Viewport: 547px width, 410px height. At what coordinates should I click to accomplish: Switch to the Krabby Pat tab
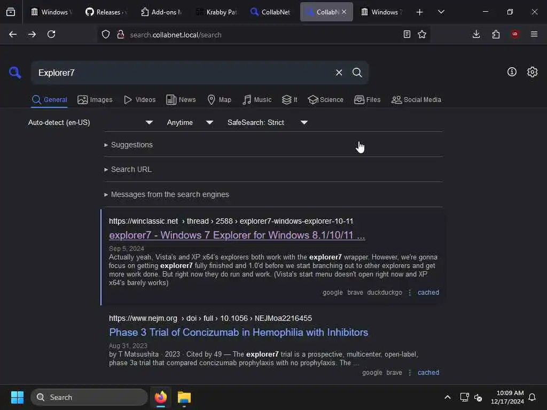pyautogui.click(x=216, y=12)
